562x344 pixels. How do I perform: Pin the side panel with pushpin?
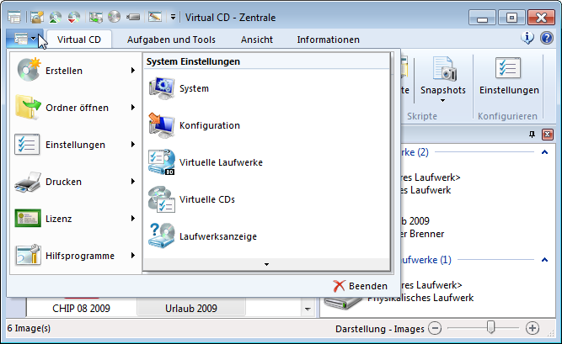coord(532,135)
